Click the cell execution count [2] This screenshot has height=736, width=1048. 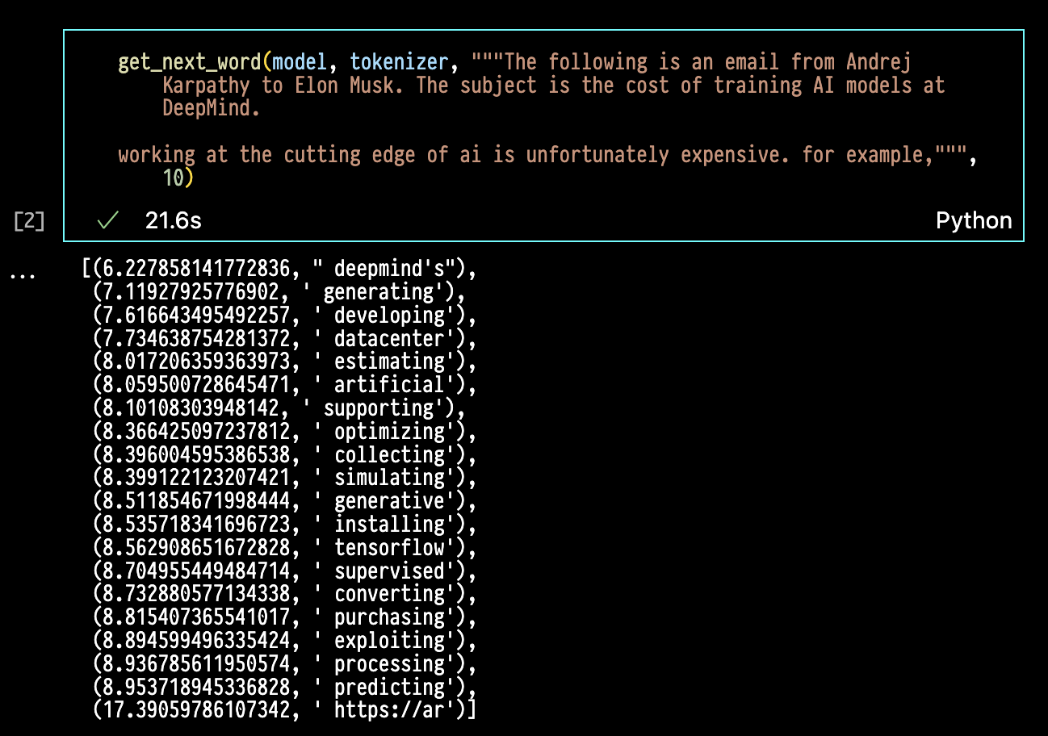(29, 222)
